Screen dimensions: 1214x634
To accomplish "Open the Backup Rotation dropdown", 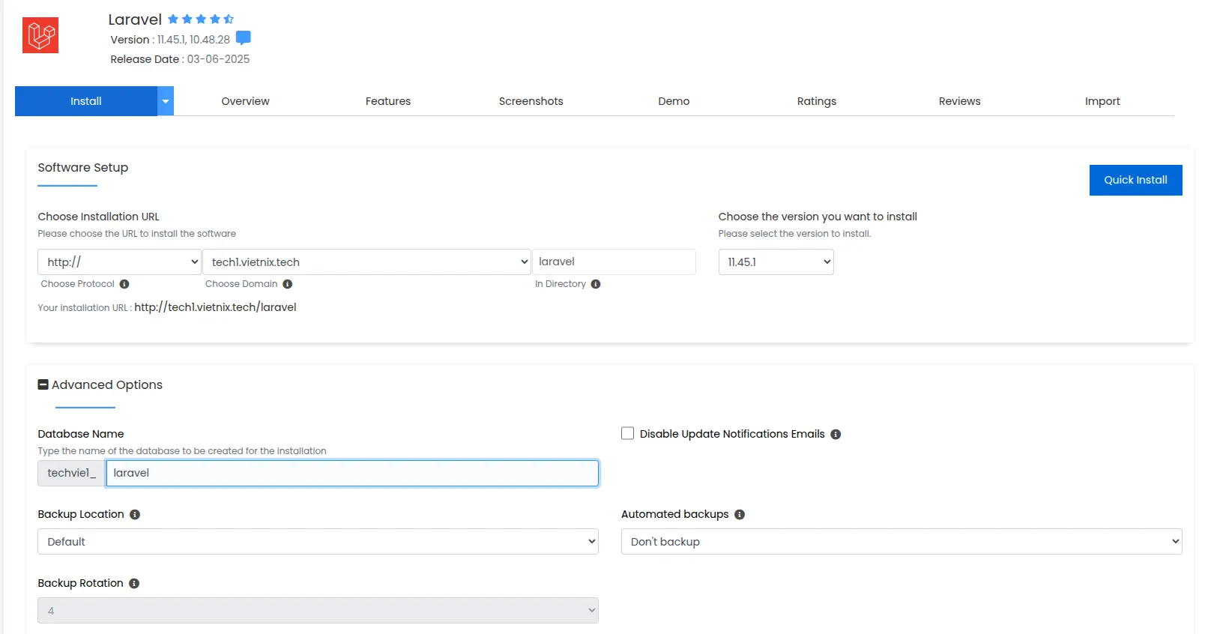I will click(x=318, y=611).
